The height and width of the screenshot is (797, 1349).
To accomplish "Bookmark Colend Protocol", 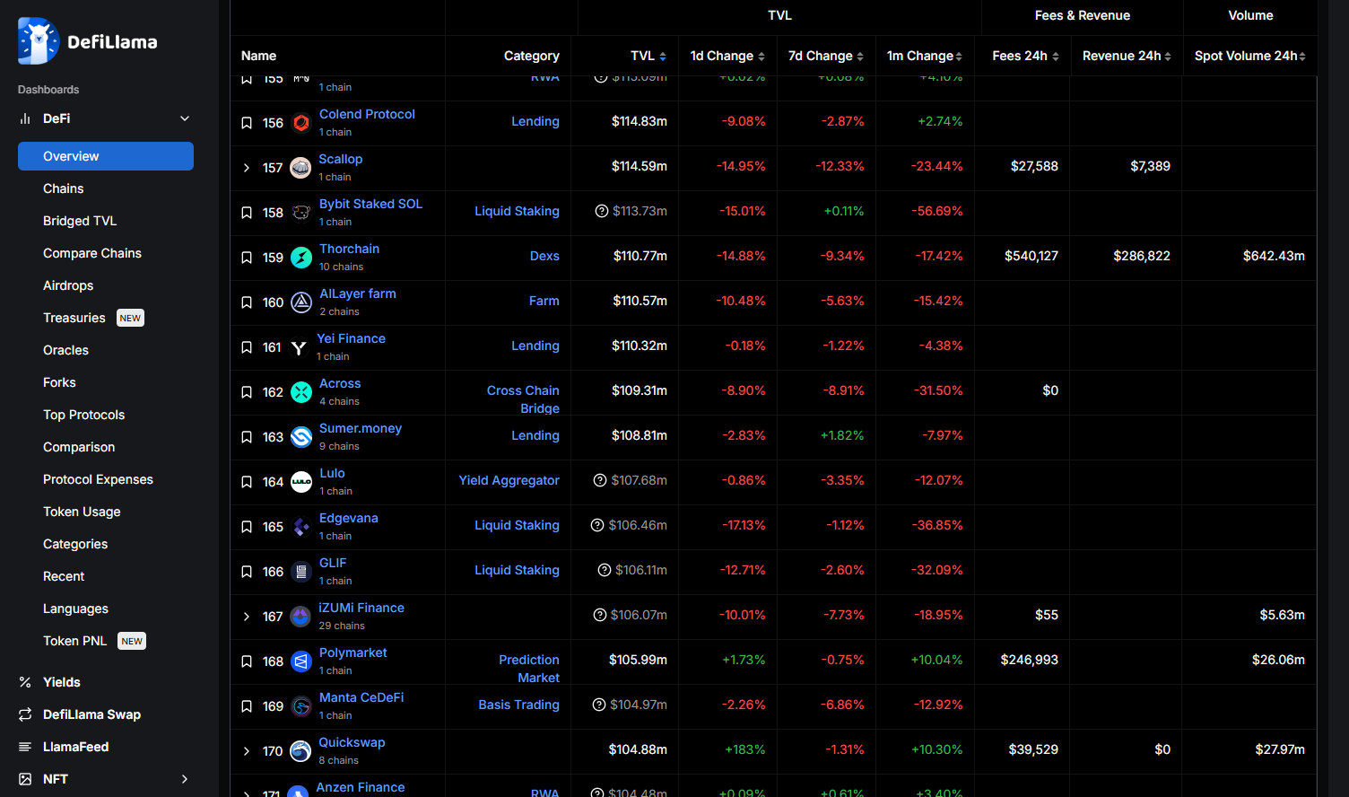I will click(247, 123).
